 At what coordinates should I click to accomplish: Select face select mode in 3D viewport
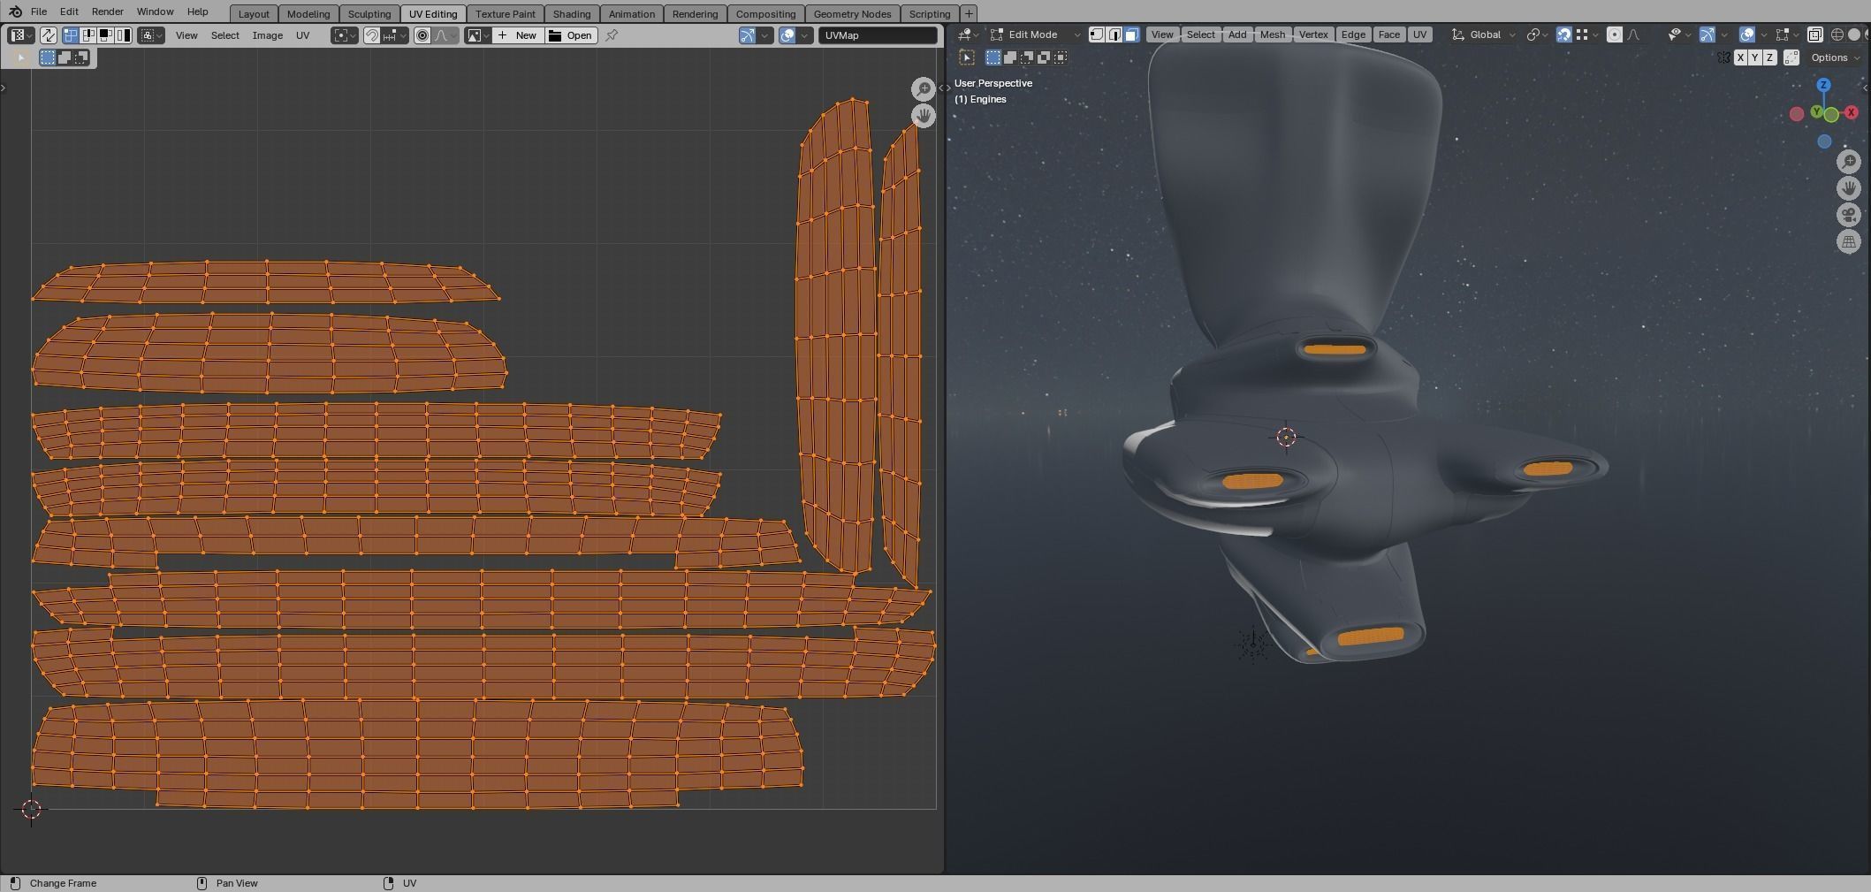1131,34
